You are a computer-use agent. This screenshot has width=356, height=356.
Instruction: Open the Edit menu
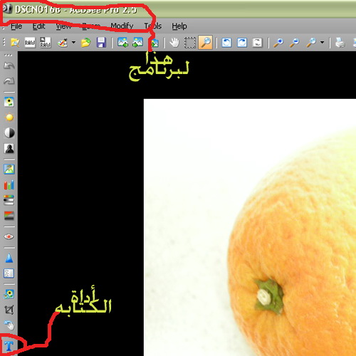(x=38, y=26)
